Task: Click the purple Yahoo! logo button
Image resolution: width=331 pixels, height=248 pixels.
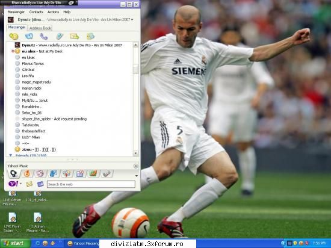Action: coord(13,184)
